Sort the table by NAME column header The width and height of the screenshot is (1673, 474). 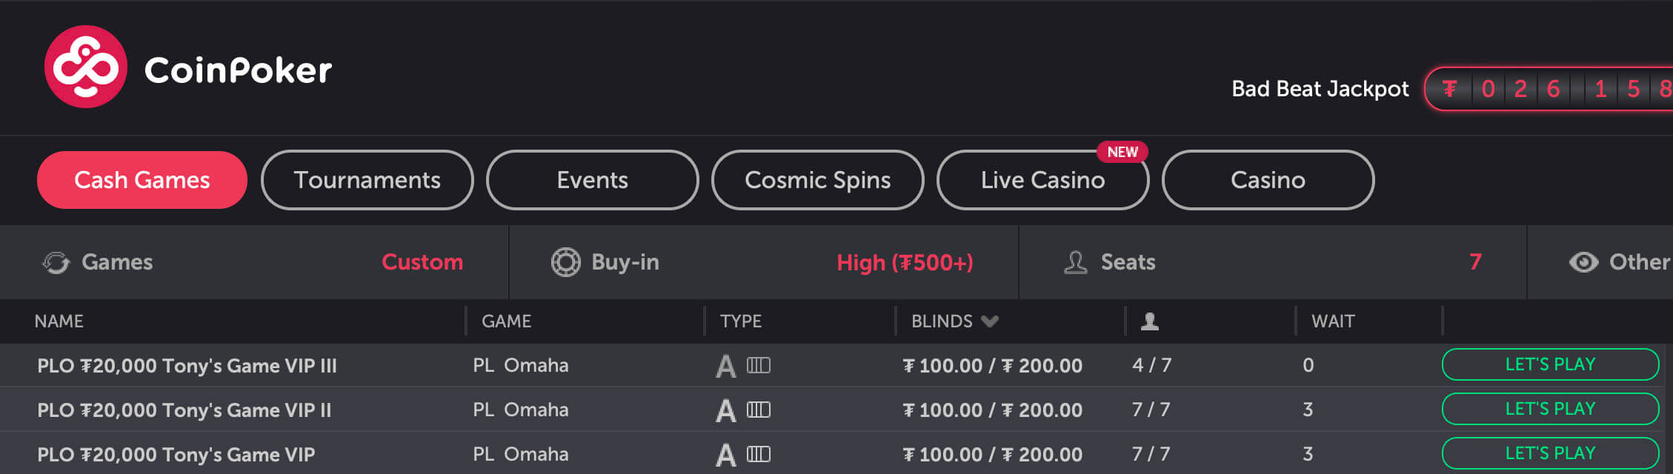[59, 321]
